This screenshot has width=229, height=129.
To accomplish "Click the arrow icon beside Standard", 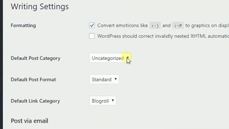I will [116, 79].
